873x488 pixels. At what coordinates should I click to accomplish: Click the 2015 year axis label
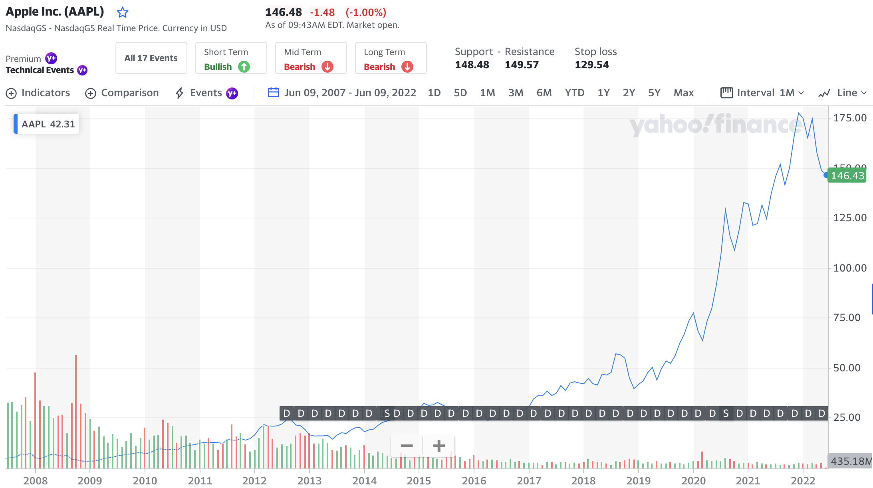[x=419, y=481]
